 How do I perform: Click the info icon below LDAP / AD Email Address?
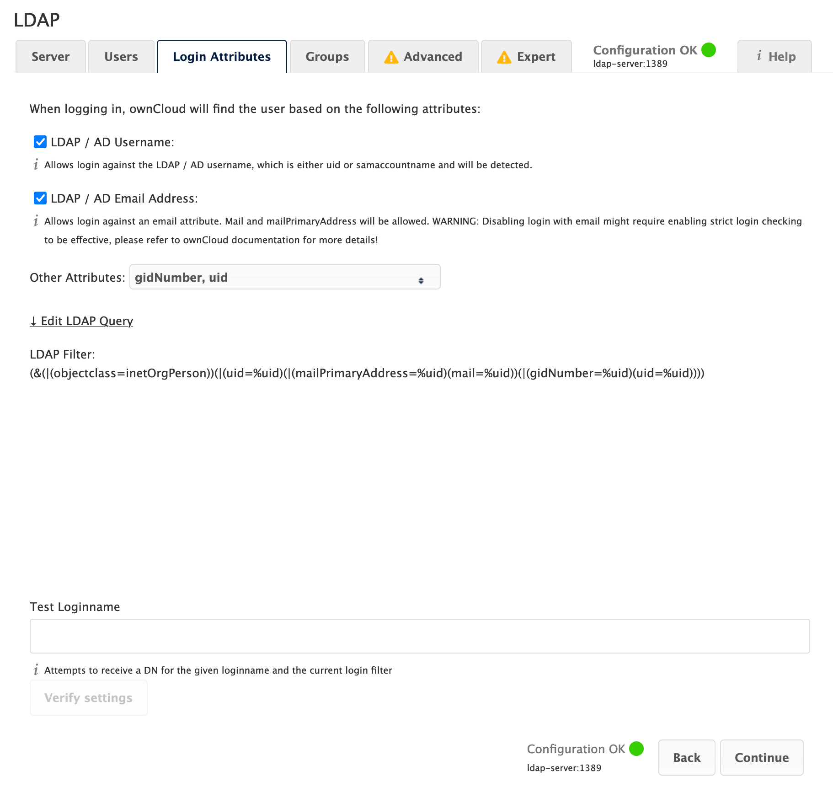36,221
